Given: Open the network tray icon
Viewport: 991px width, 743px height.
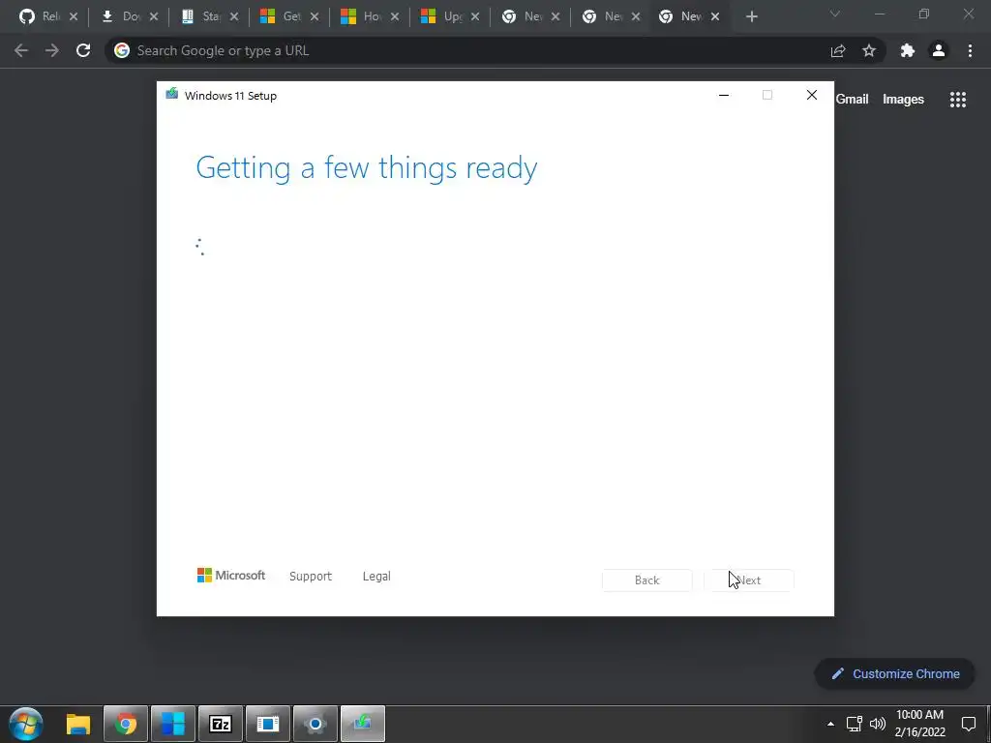Looking at the screenshot, I should pos(855,724).
